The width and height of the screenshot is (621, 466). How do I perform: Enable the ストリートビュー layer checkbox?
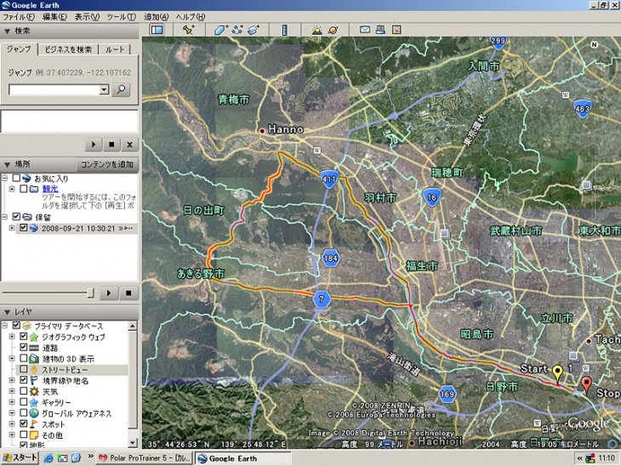(23, 369)
